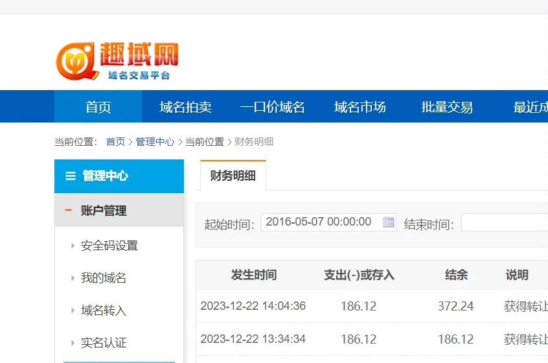Click arrow bullet next to 实名认证
The width and height of the screenshot is (548, 363).
(x=73, y=343)
